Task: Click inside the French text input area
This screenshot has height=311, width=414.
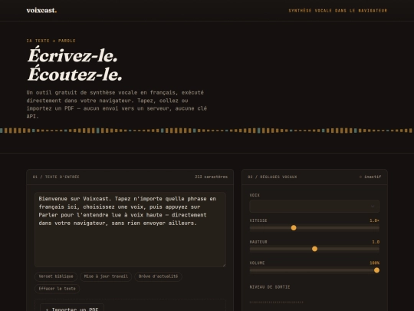Action: [x=130, y=230]
